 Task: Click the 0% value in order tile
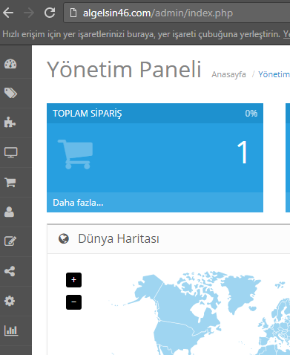tap(251, 114)
